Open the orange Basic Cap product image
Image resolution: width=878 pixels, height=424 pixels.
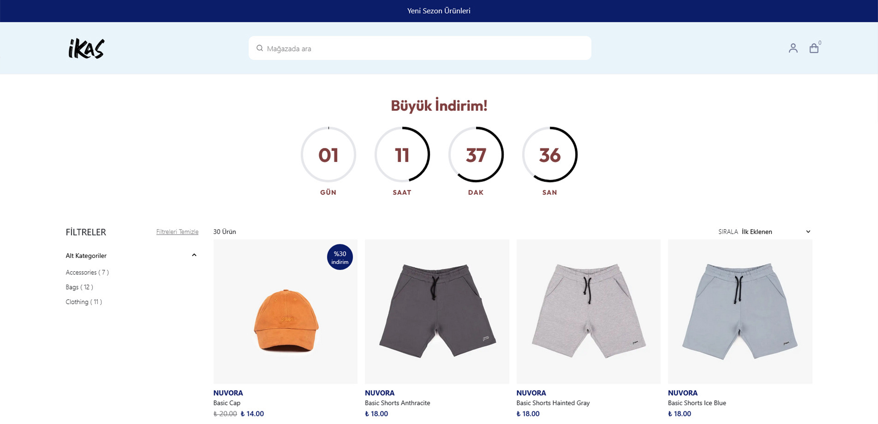pos(285,320)
